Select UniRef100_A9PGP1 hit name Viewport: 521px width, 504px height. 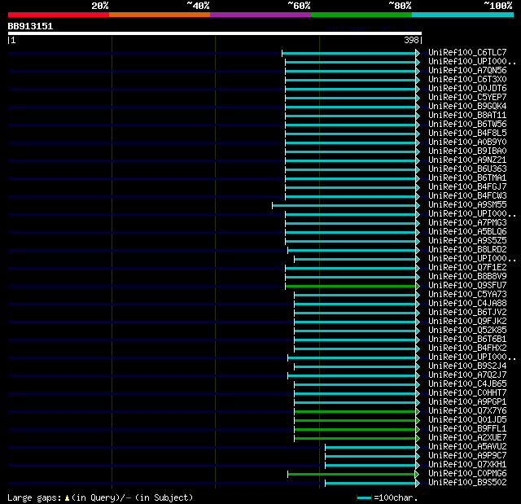pyautogui.click(x=467, y=402)
